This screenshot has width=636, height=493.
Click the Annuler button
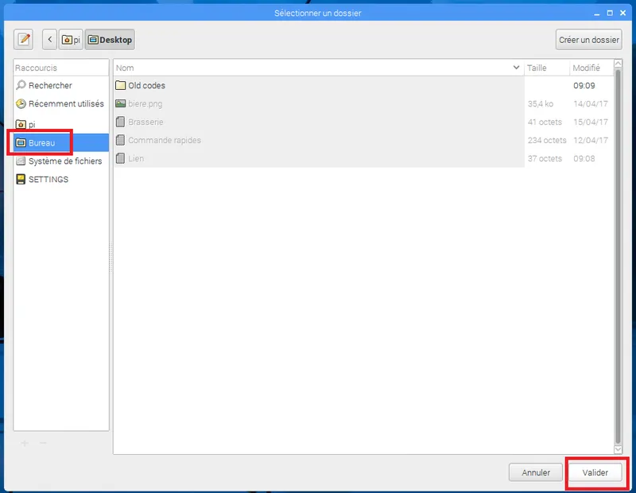pyautogui.click(x=536, y=472)
